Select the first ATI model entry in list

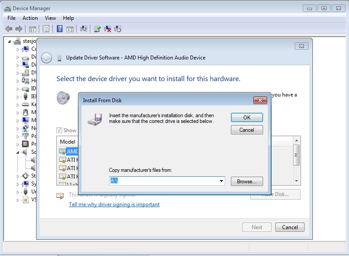click(x=69, y=160)
